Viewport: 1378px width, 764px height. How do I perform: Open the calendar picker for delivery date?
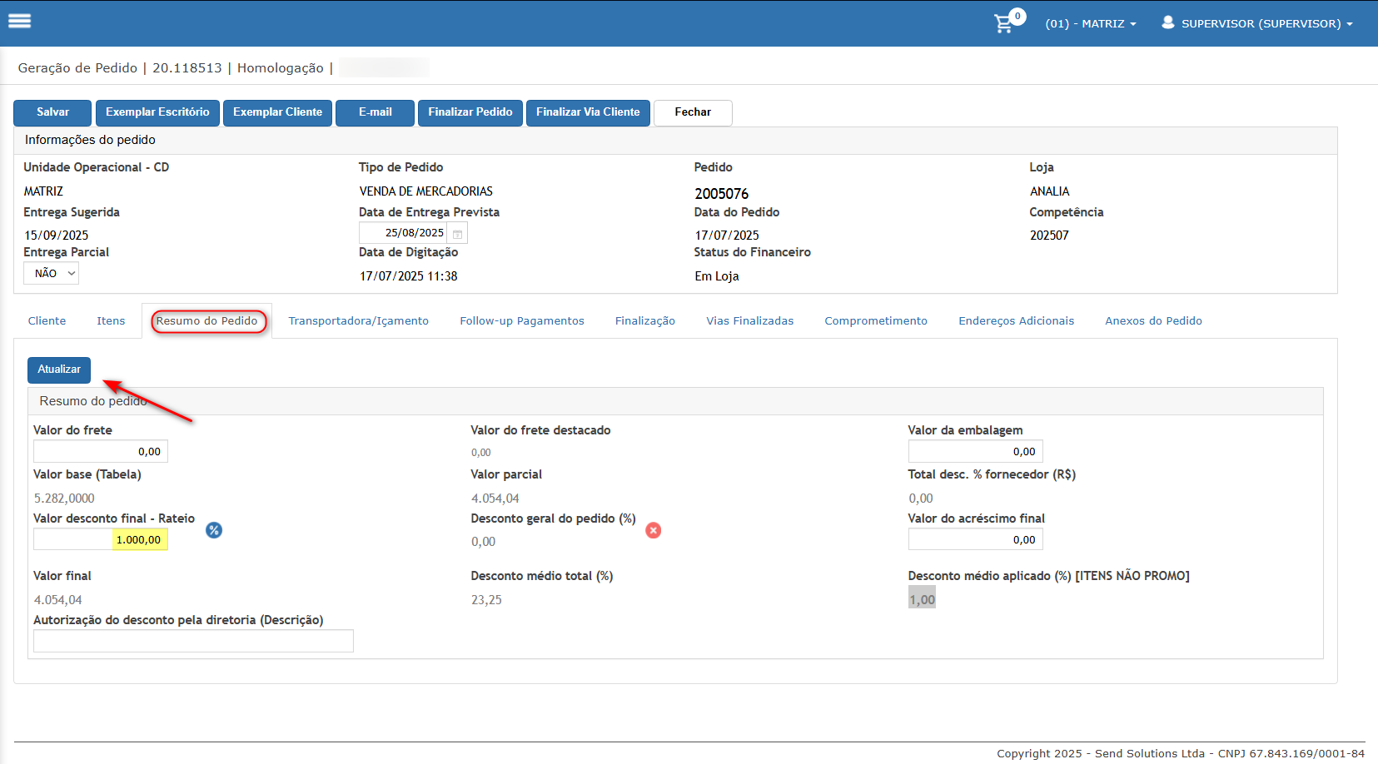457,234
